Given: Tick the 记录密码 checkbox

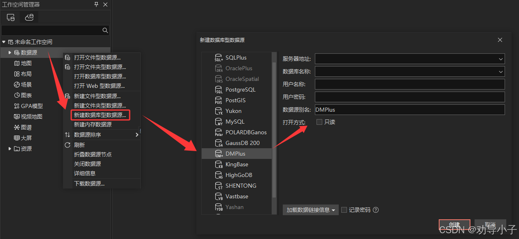Looking at the screenshot, I should (344, 210).
